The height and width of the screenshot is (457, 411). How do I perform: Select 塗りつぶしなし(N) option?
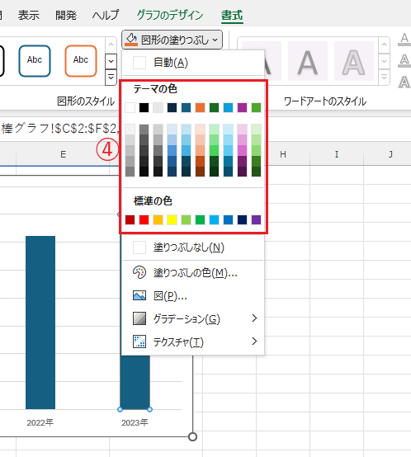[192, 247]
